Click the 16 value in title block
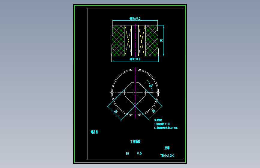This screenshot has width=260, height=168. click(127, 154)
